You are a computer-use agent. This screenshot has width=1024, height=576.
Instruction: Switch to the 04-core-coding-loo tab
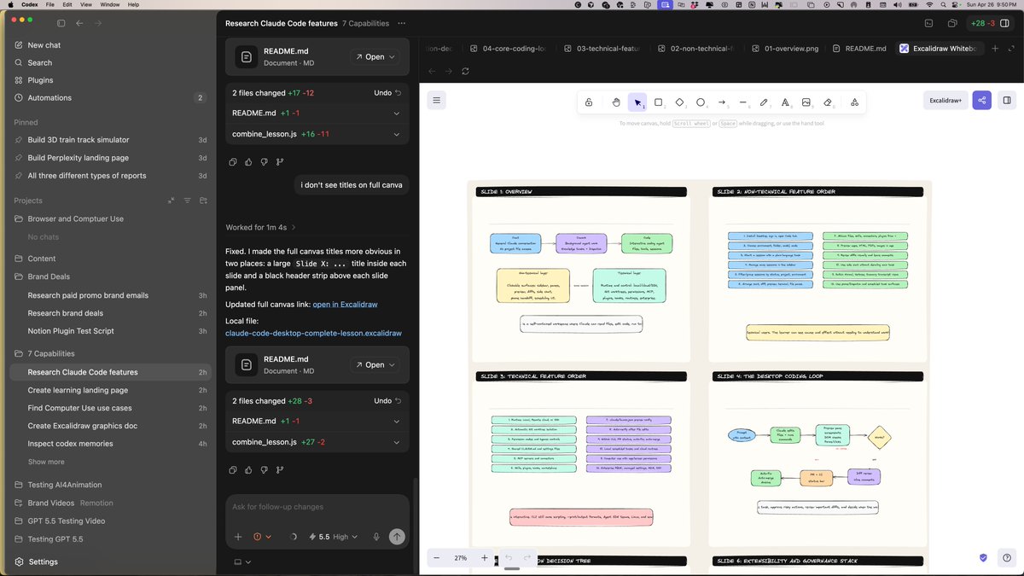click(x=506, y=49)
